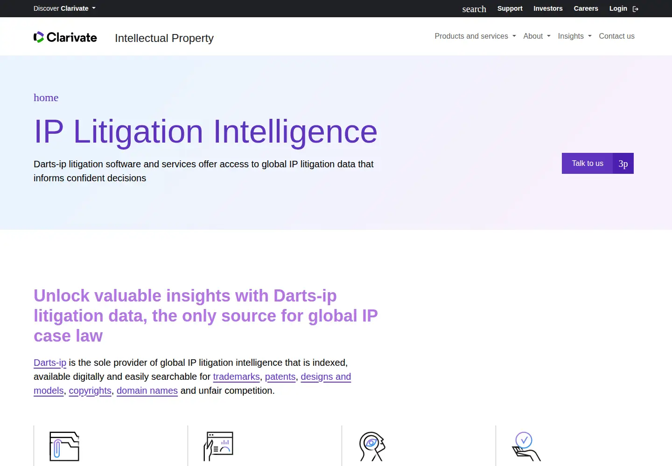The height and width of the screenshot is (466, 672).
Task: Open the Careers link
Action: point(586,8)
